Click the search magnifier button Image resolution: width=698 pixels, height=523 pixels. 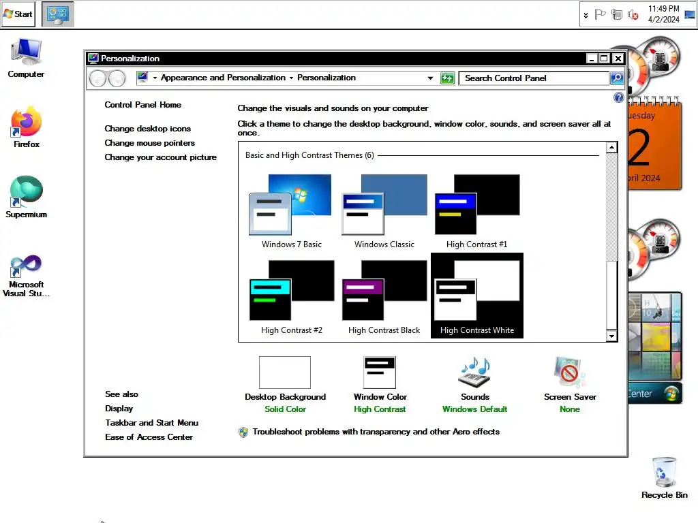[x=616, y=78]
